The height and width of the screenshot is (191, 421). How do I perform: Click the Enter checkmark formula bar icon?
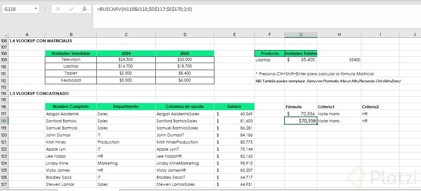[x=71, y=9]
